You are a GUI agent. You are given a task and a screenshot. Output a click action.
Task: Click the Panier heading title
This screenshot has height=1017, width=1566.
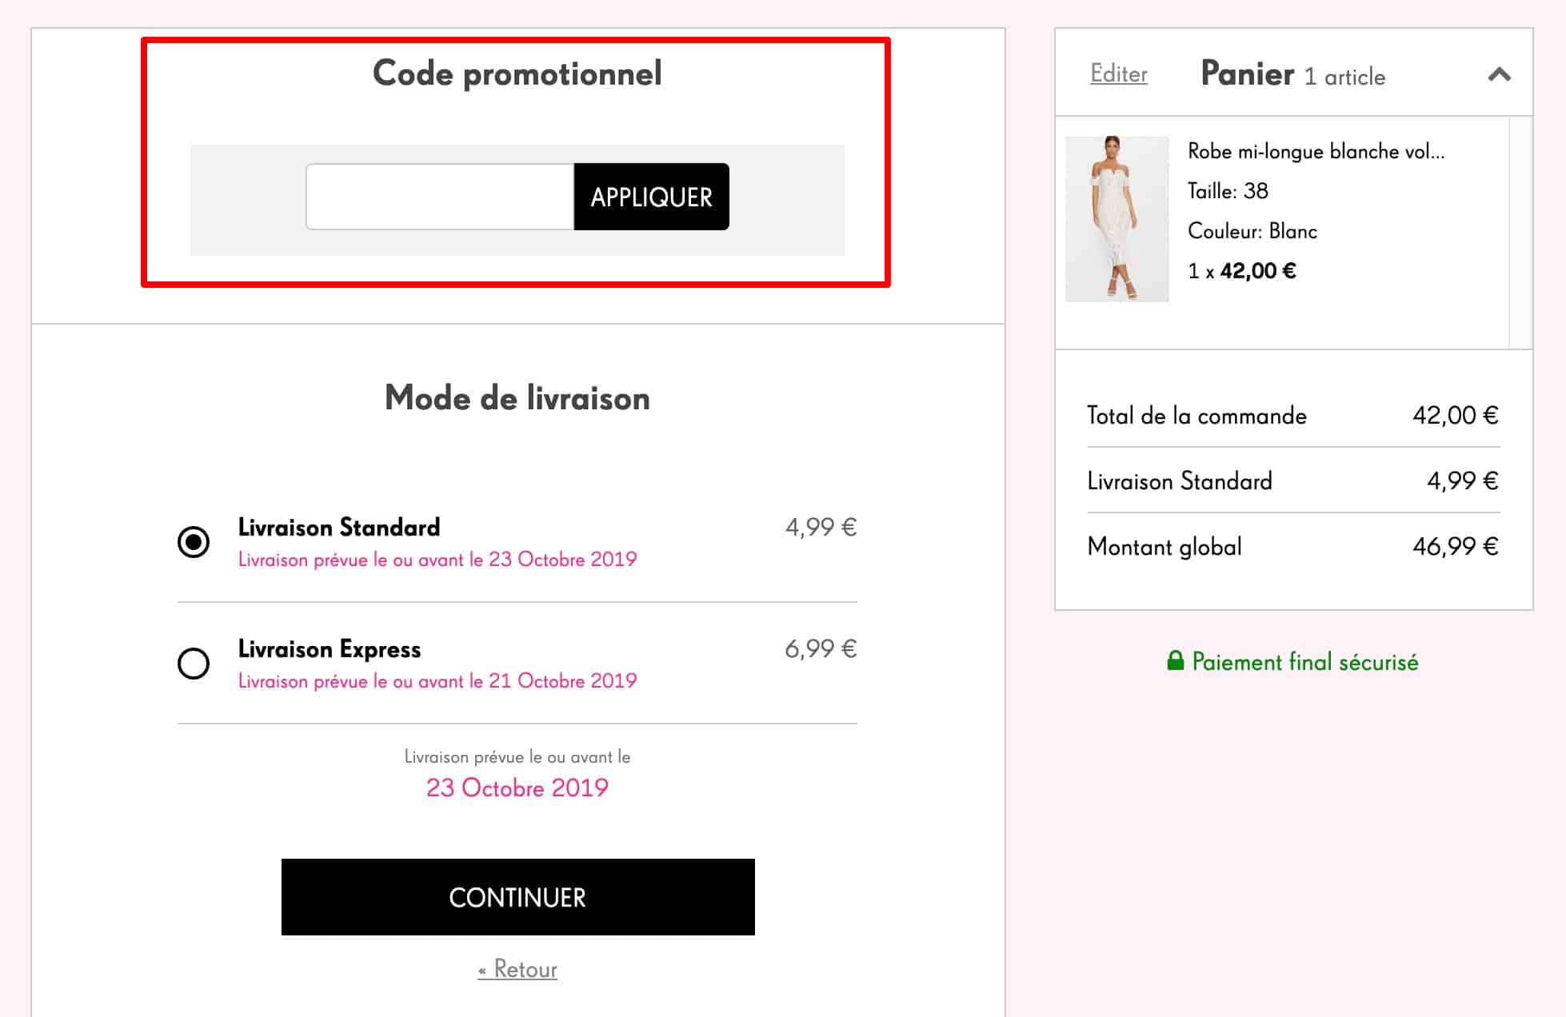(1247, 74)
